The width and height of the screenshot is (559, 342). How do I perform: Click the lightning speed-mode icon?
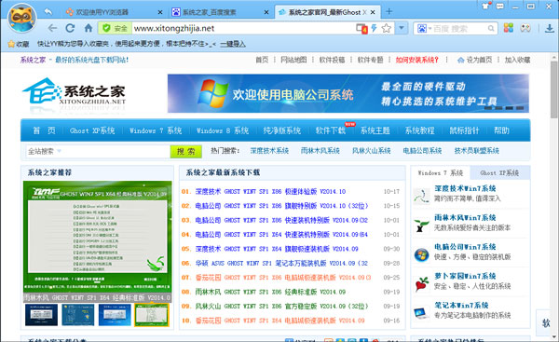[x=374, y=28]
